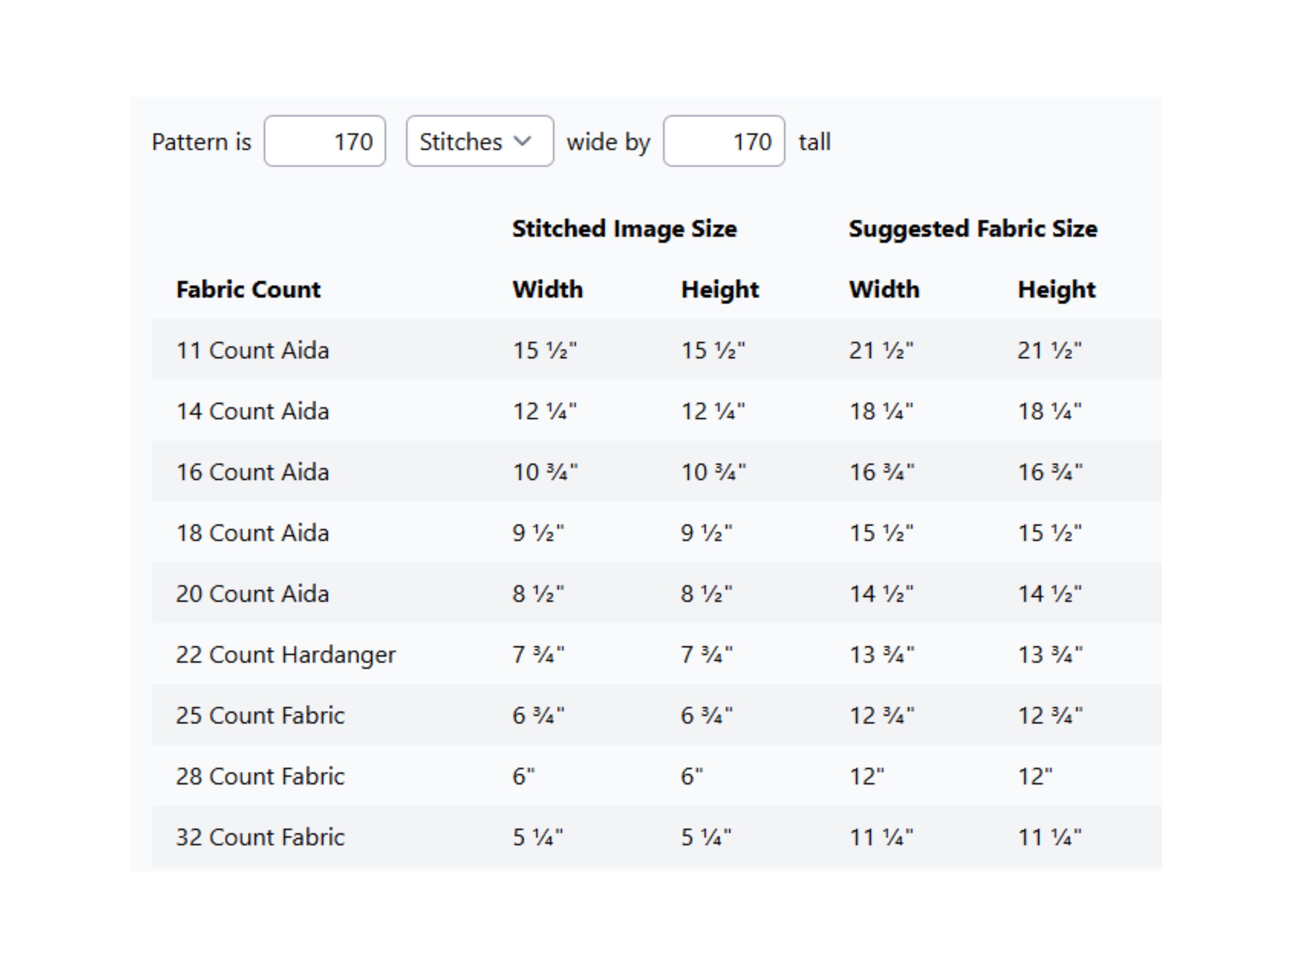The image size is (1291, 968).
Task: Click 32 Count Fabric suggested fabric width 11 ¼"
Action: click(x=881, y=837)
